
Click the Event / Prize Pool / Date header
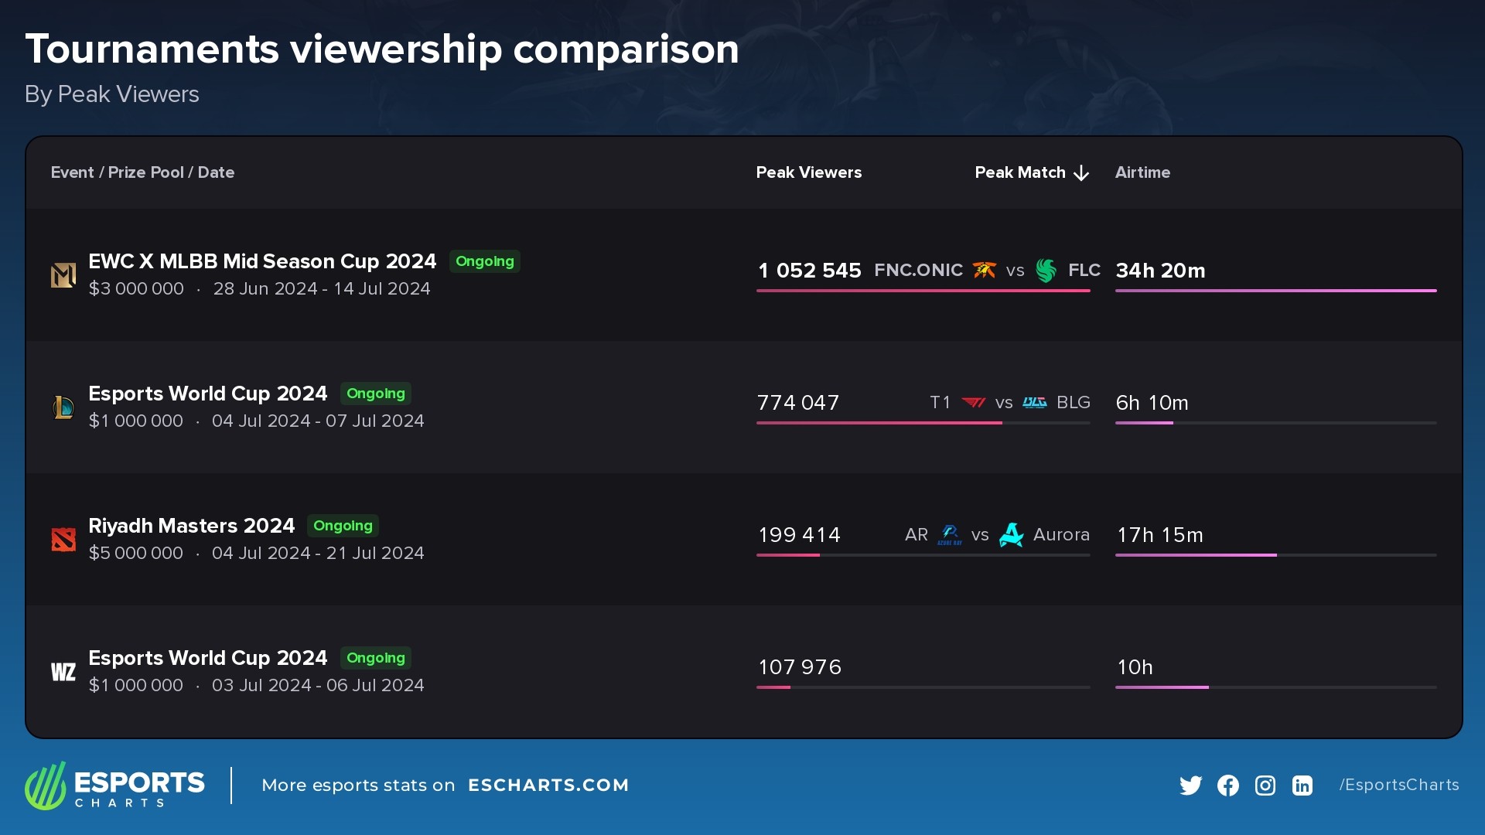(x=142, y=172)
